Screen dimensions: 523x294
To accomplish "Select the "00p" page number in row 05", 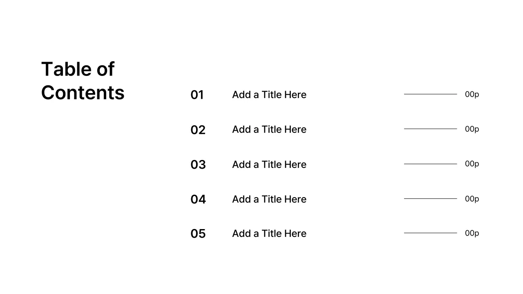I will pos(472,233).
